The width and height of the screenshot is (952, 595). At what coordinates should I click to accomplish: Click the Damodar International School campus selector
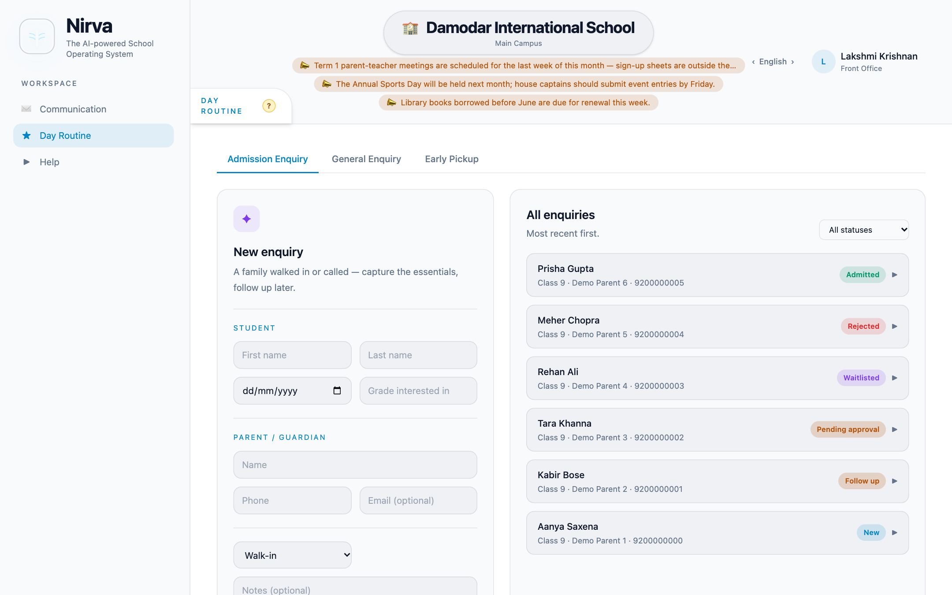(518, 33)
